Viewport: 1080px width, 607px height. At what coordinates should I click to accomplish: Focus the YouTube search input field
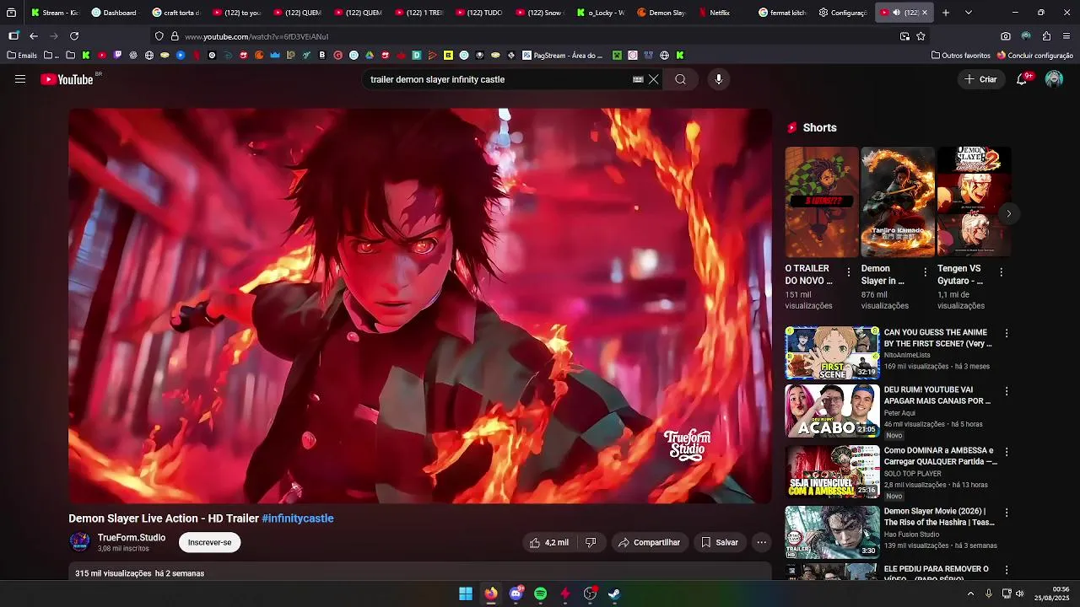[498, 79]
